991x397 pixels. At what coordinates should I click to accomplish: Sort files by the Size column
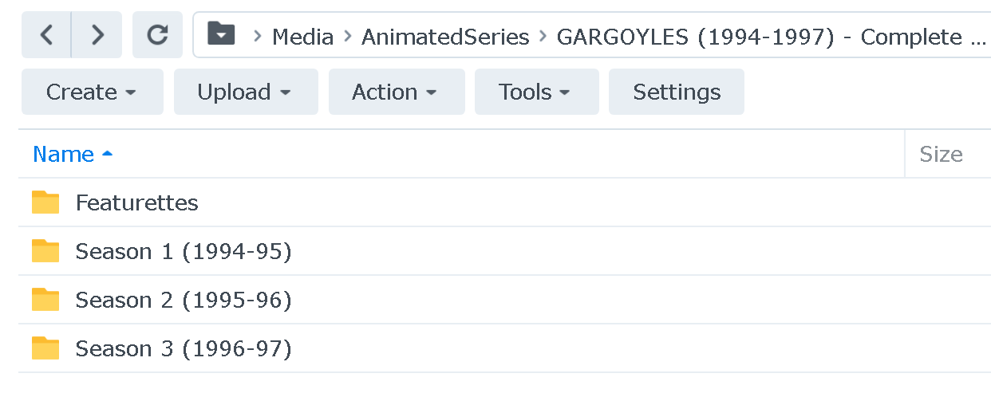(941, 154)
